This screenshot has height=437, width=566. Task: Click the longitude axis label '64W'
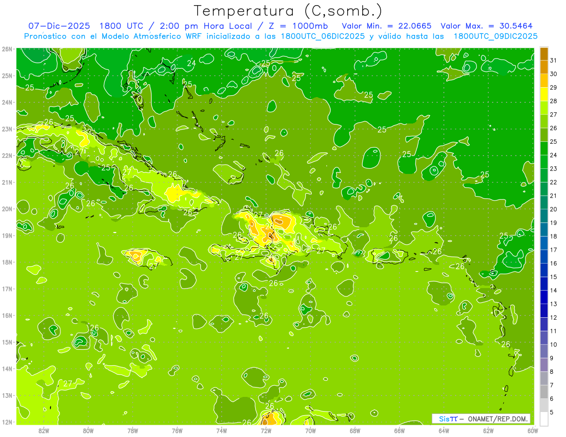coord(444,430)
